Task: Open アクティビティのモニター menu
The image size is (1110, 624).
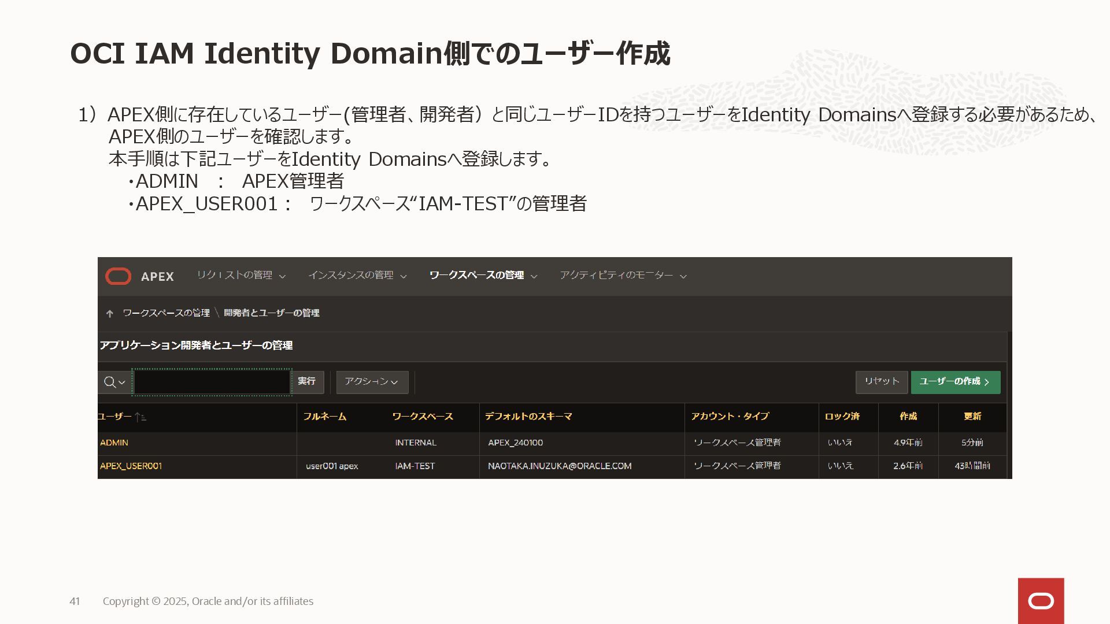Action: [616, 276]
